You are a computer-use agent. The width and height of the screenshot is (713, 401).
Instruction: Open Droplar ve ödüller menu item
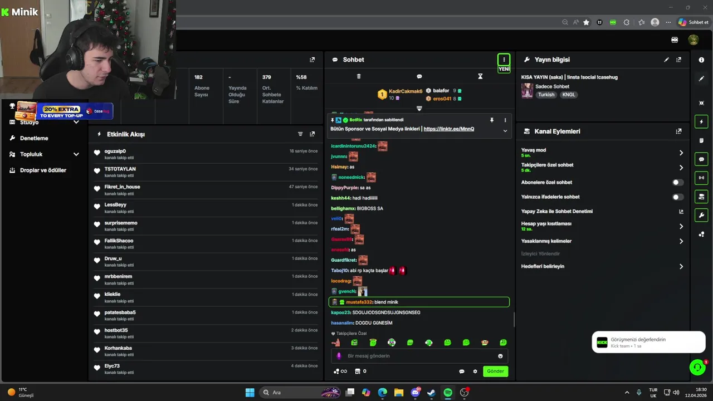43,170
